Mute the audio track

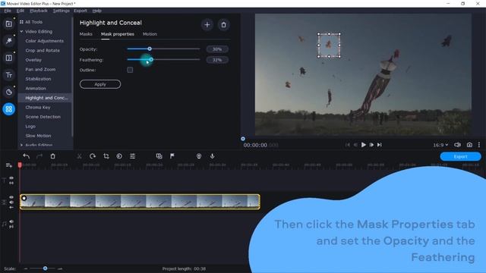pos(11,221)
